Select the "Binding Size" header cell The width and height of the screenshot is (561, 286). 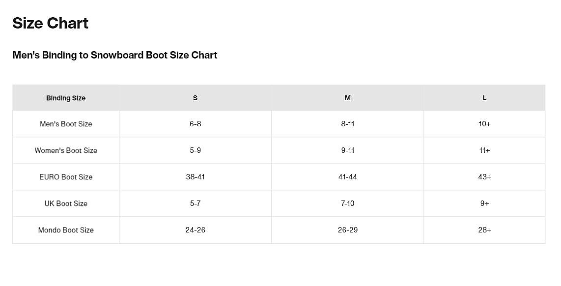click(x=66, y=98)
